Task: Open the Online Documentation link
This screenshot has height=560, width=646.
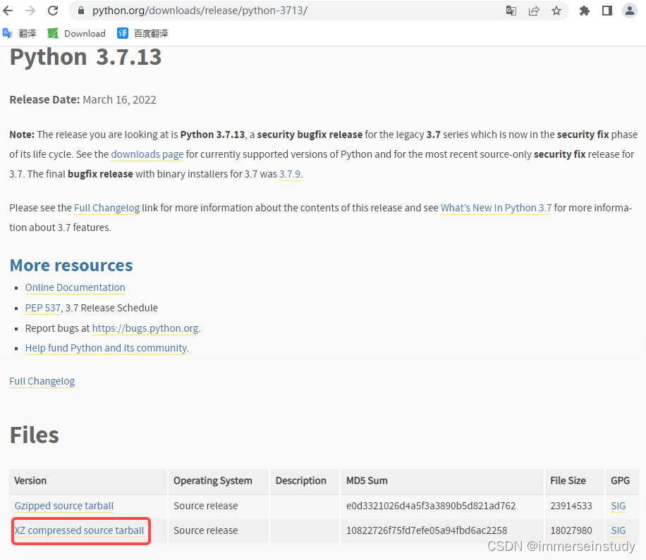Action: pyautogui.click(x=75, y=287)
